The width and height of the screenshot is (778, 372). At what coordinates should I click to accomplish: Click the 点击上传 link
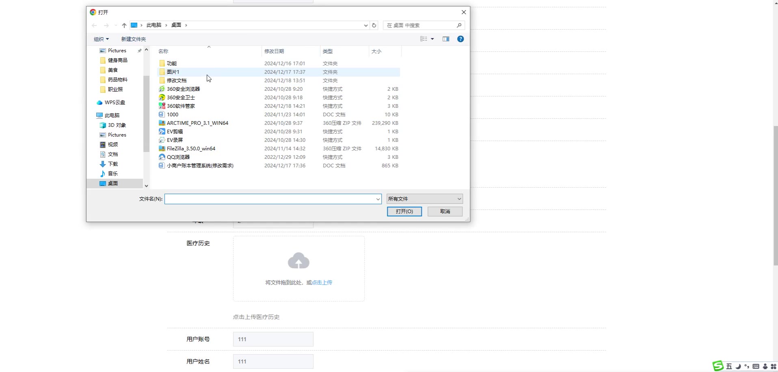point(322,282)
